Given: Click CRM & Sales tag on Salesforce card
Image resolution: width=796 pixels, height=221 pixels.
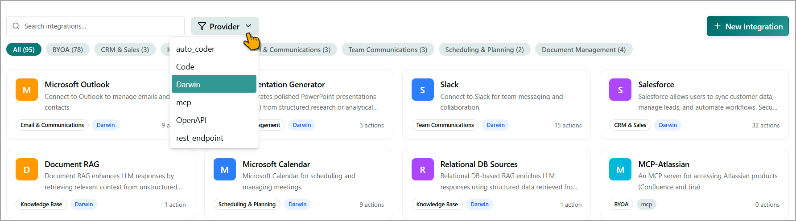Looking at the screenshot, I should [630, 125].
